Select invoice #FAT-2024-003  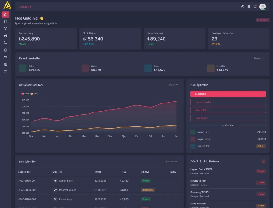27,199
